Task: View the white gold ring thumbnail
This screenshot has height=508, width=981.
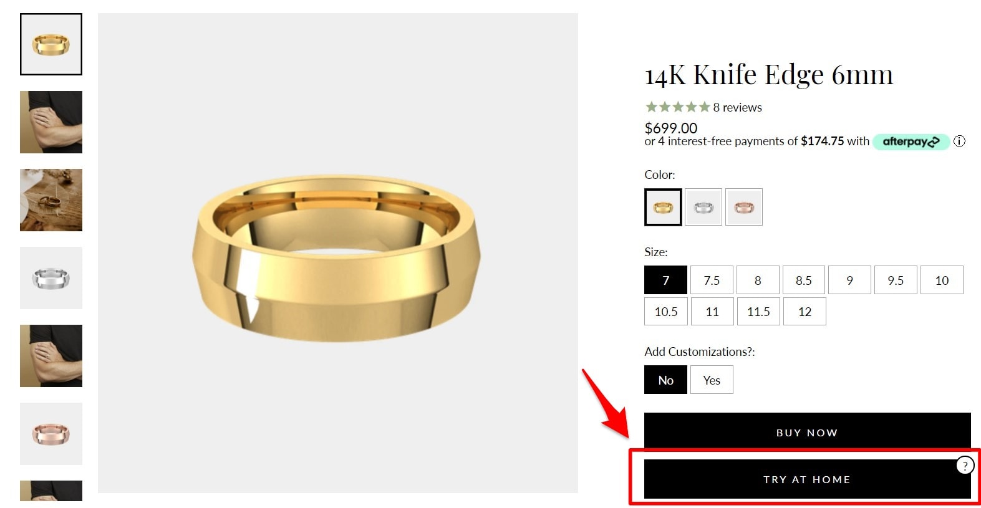Action: coord(51,278)
